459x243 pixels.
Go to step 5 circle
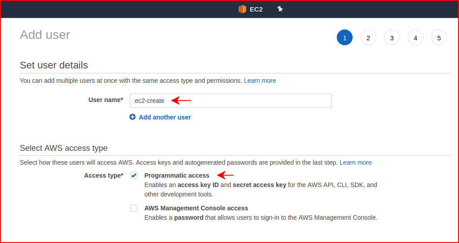439,38
